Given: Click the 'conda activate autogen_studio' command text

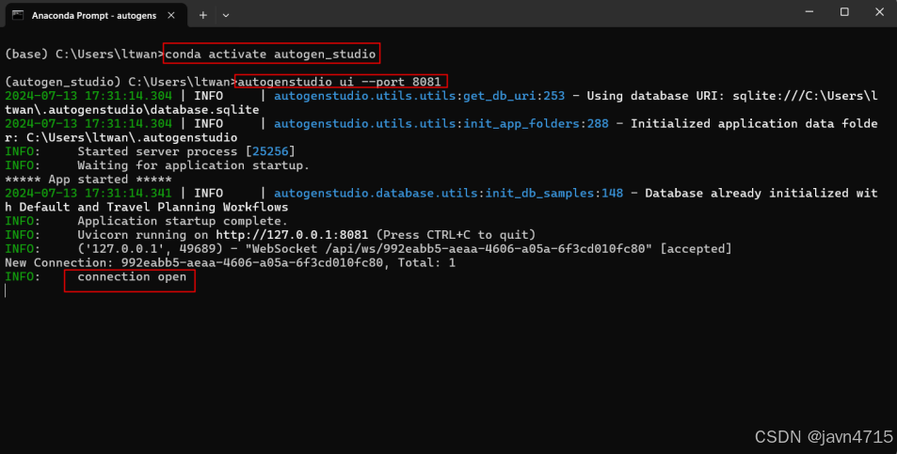Looking at the screenshot, I should point(270,54).
